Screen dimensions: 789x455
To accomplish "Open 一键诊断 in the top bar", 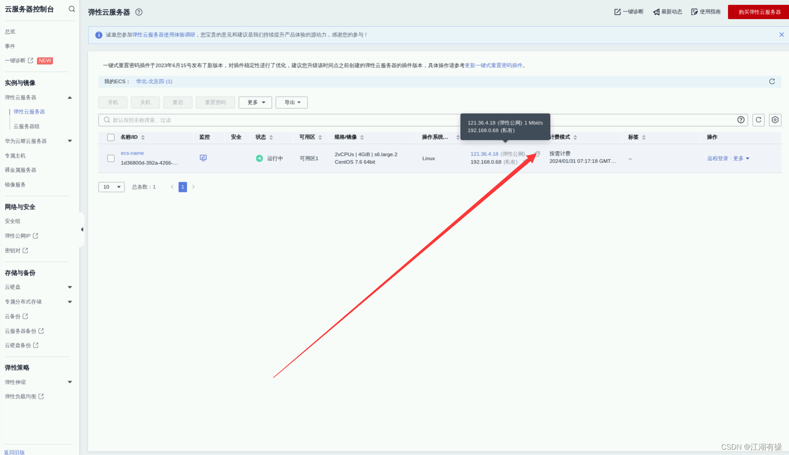I will pyautogui.click(x=629, y=12).
